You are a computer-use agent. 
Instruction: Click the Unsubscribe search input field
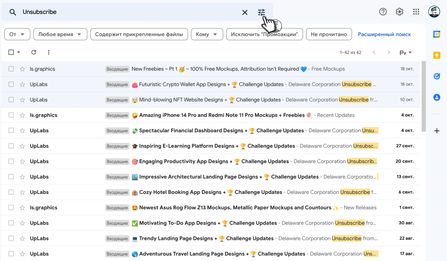(x=129, y=12)
